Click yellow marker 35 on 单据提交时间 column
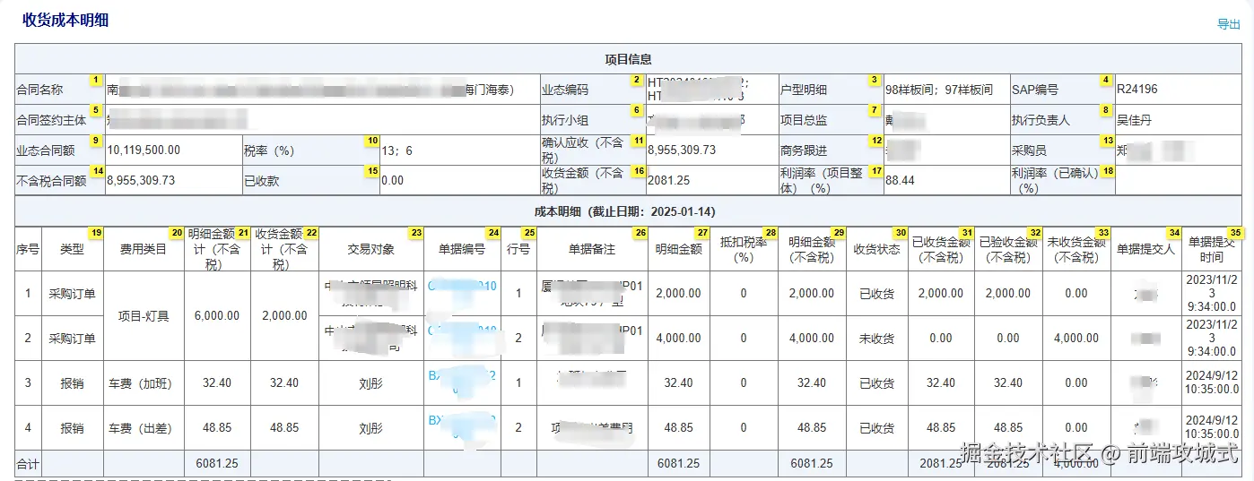This screenshot has width=1254, height=481. coord(1235,233)
